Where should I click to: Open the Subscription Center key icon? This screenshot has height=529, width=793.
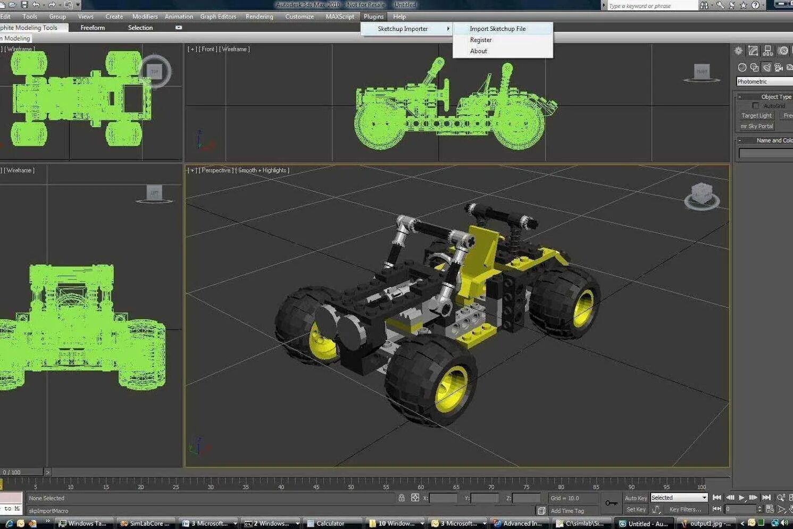[x=720, y=5]
